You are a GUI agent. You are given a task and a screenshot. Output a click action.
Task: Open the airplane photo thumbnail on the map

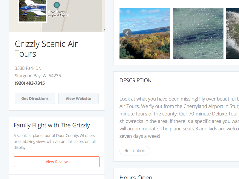pos(33,10)
